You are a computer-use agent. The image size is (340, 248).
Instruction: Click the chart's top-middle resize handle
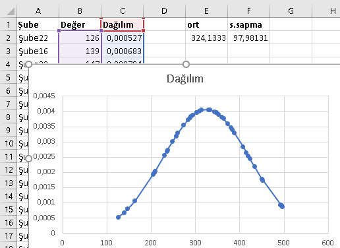186,65
